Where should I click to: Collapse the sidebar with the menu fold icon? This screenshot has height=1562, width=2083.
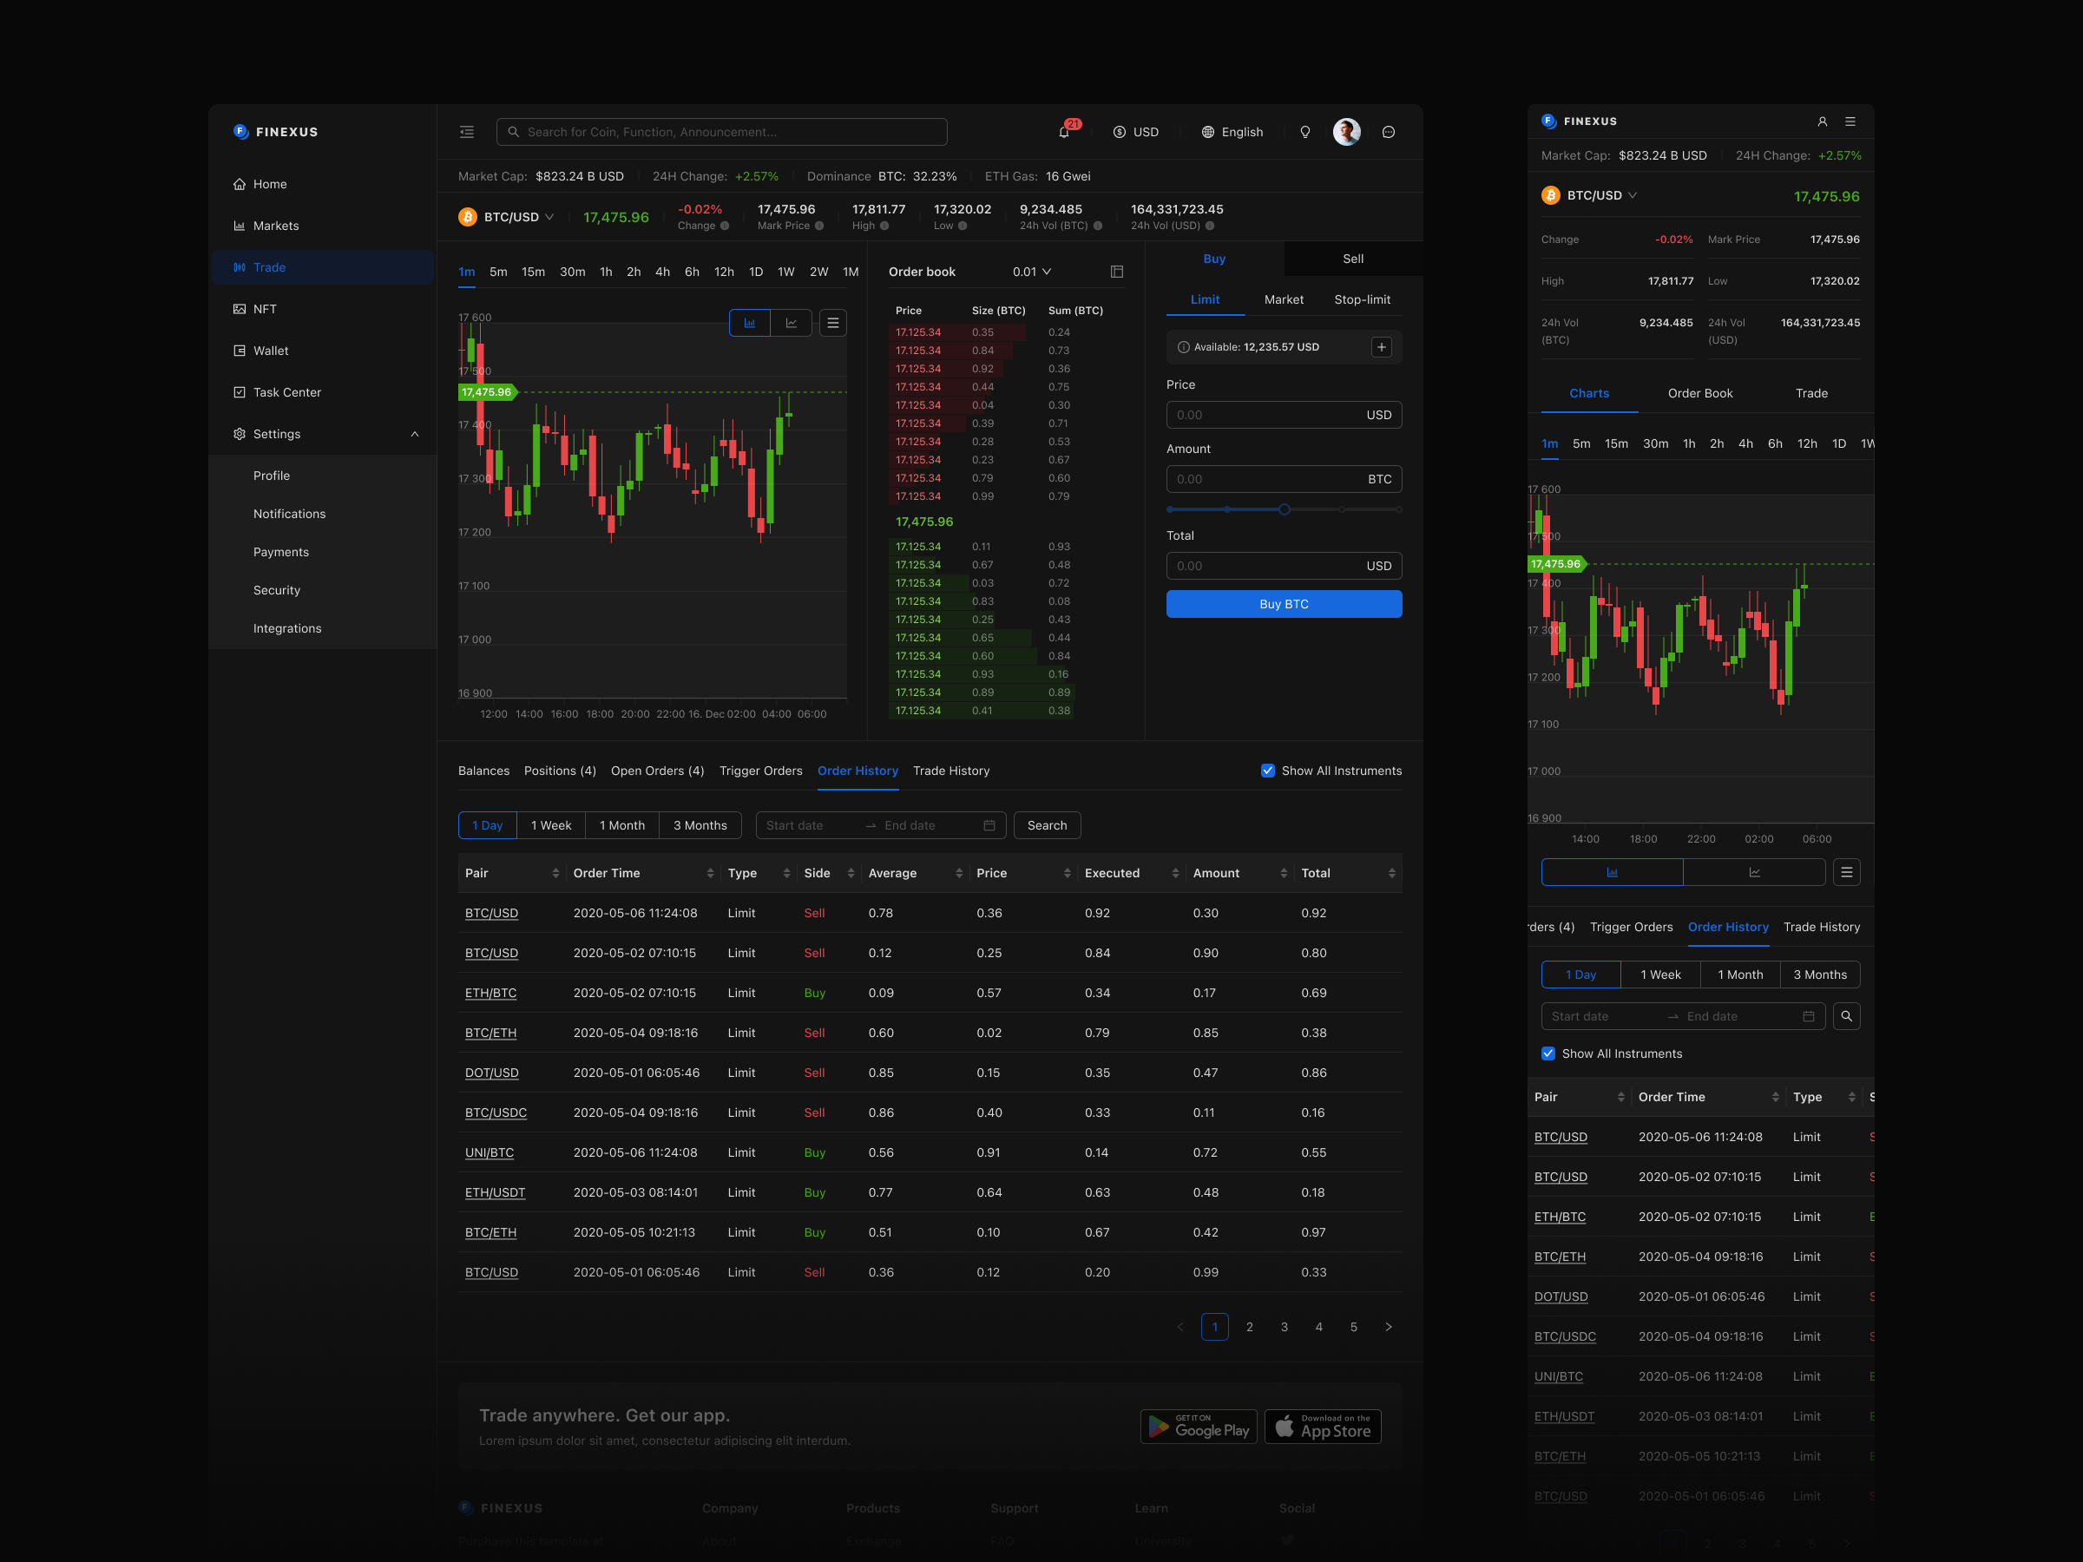click(x=466, y=132)
